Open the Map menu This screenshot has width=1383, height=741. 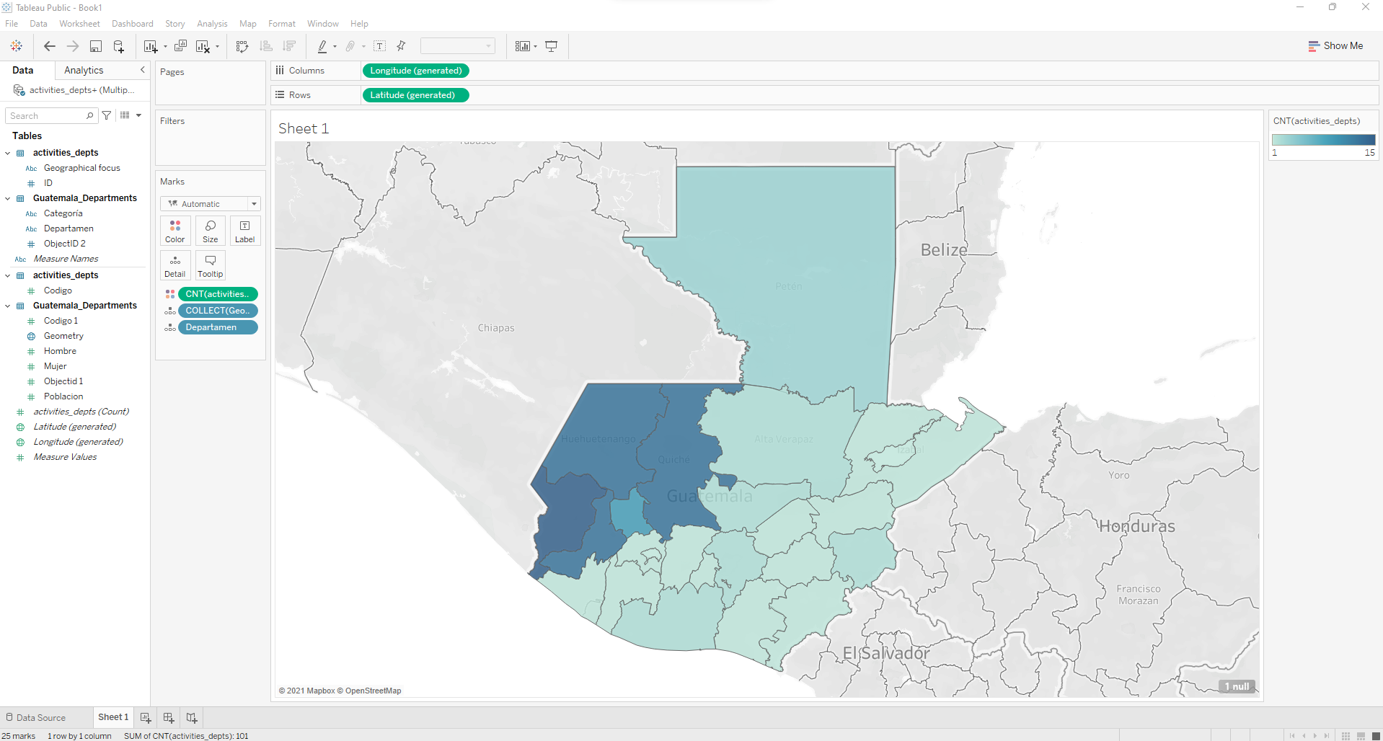247,23
